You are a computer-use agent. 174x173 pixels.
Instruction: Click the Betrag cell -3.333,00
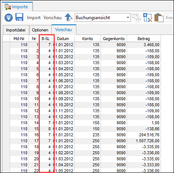(144, 165)
